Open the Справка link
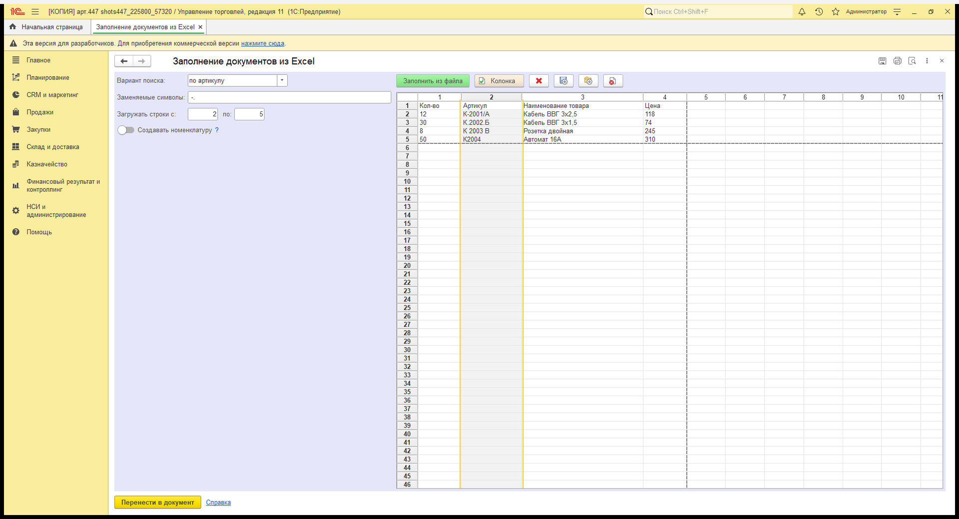Screen dimensions: 959x519 218,503
